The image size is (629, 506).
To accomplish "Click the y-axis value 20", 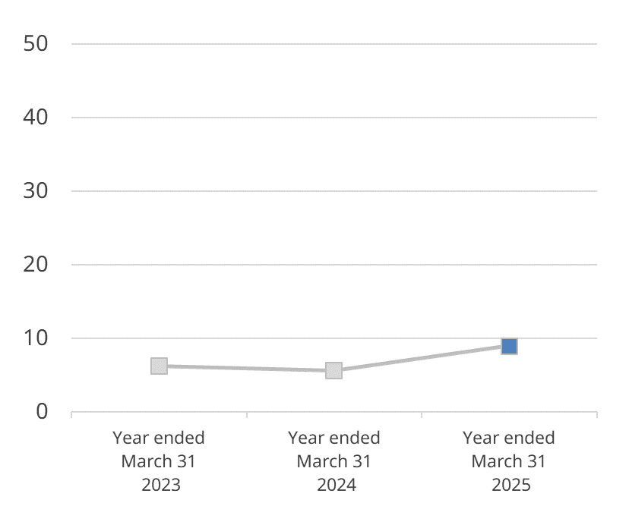I will (35, 265).
